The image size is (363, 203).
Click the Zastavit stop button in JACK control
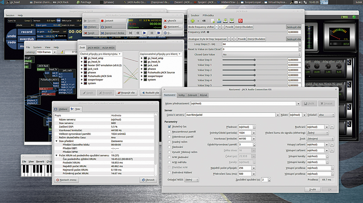tap(113, 21)
